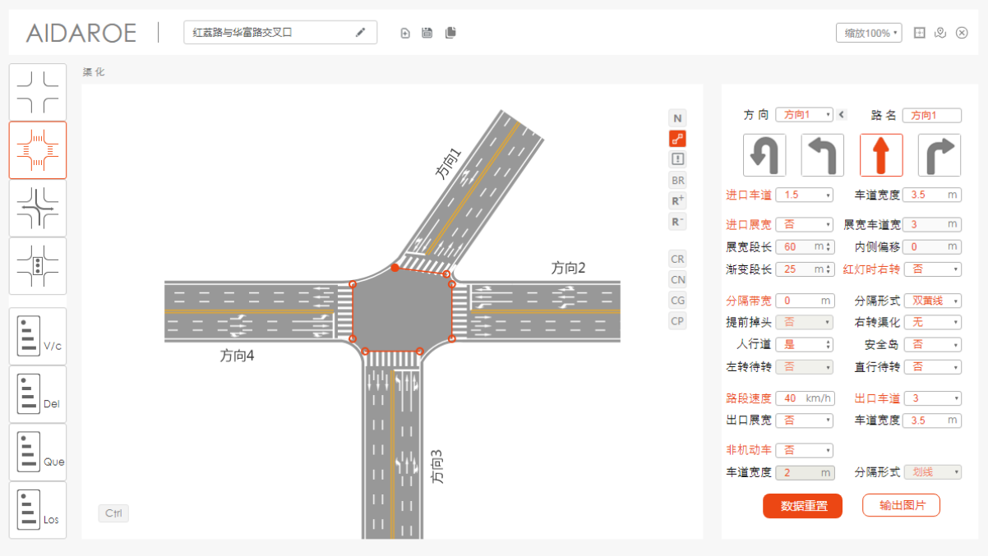Toggle the BR canvas tool button
The height and width of the screenshot is (556, 988).
point(677,180)
